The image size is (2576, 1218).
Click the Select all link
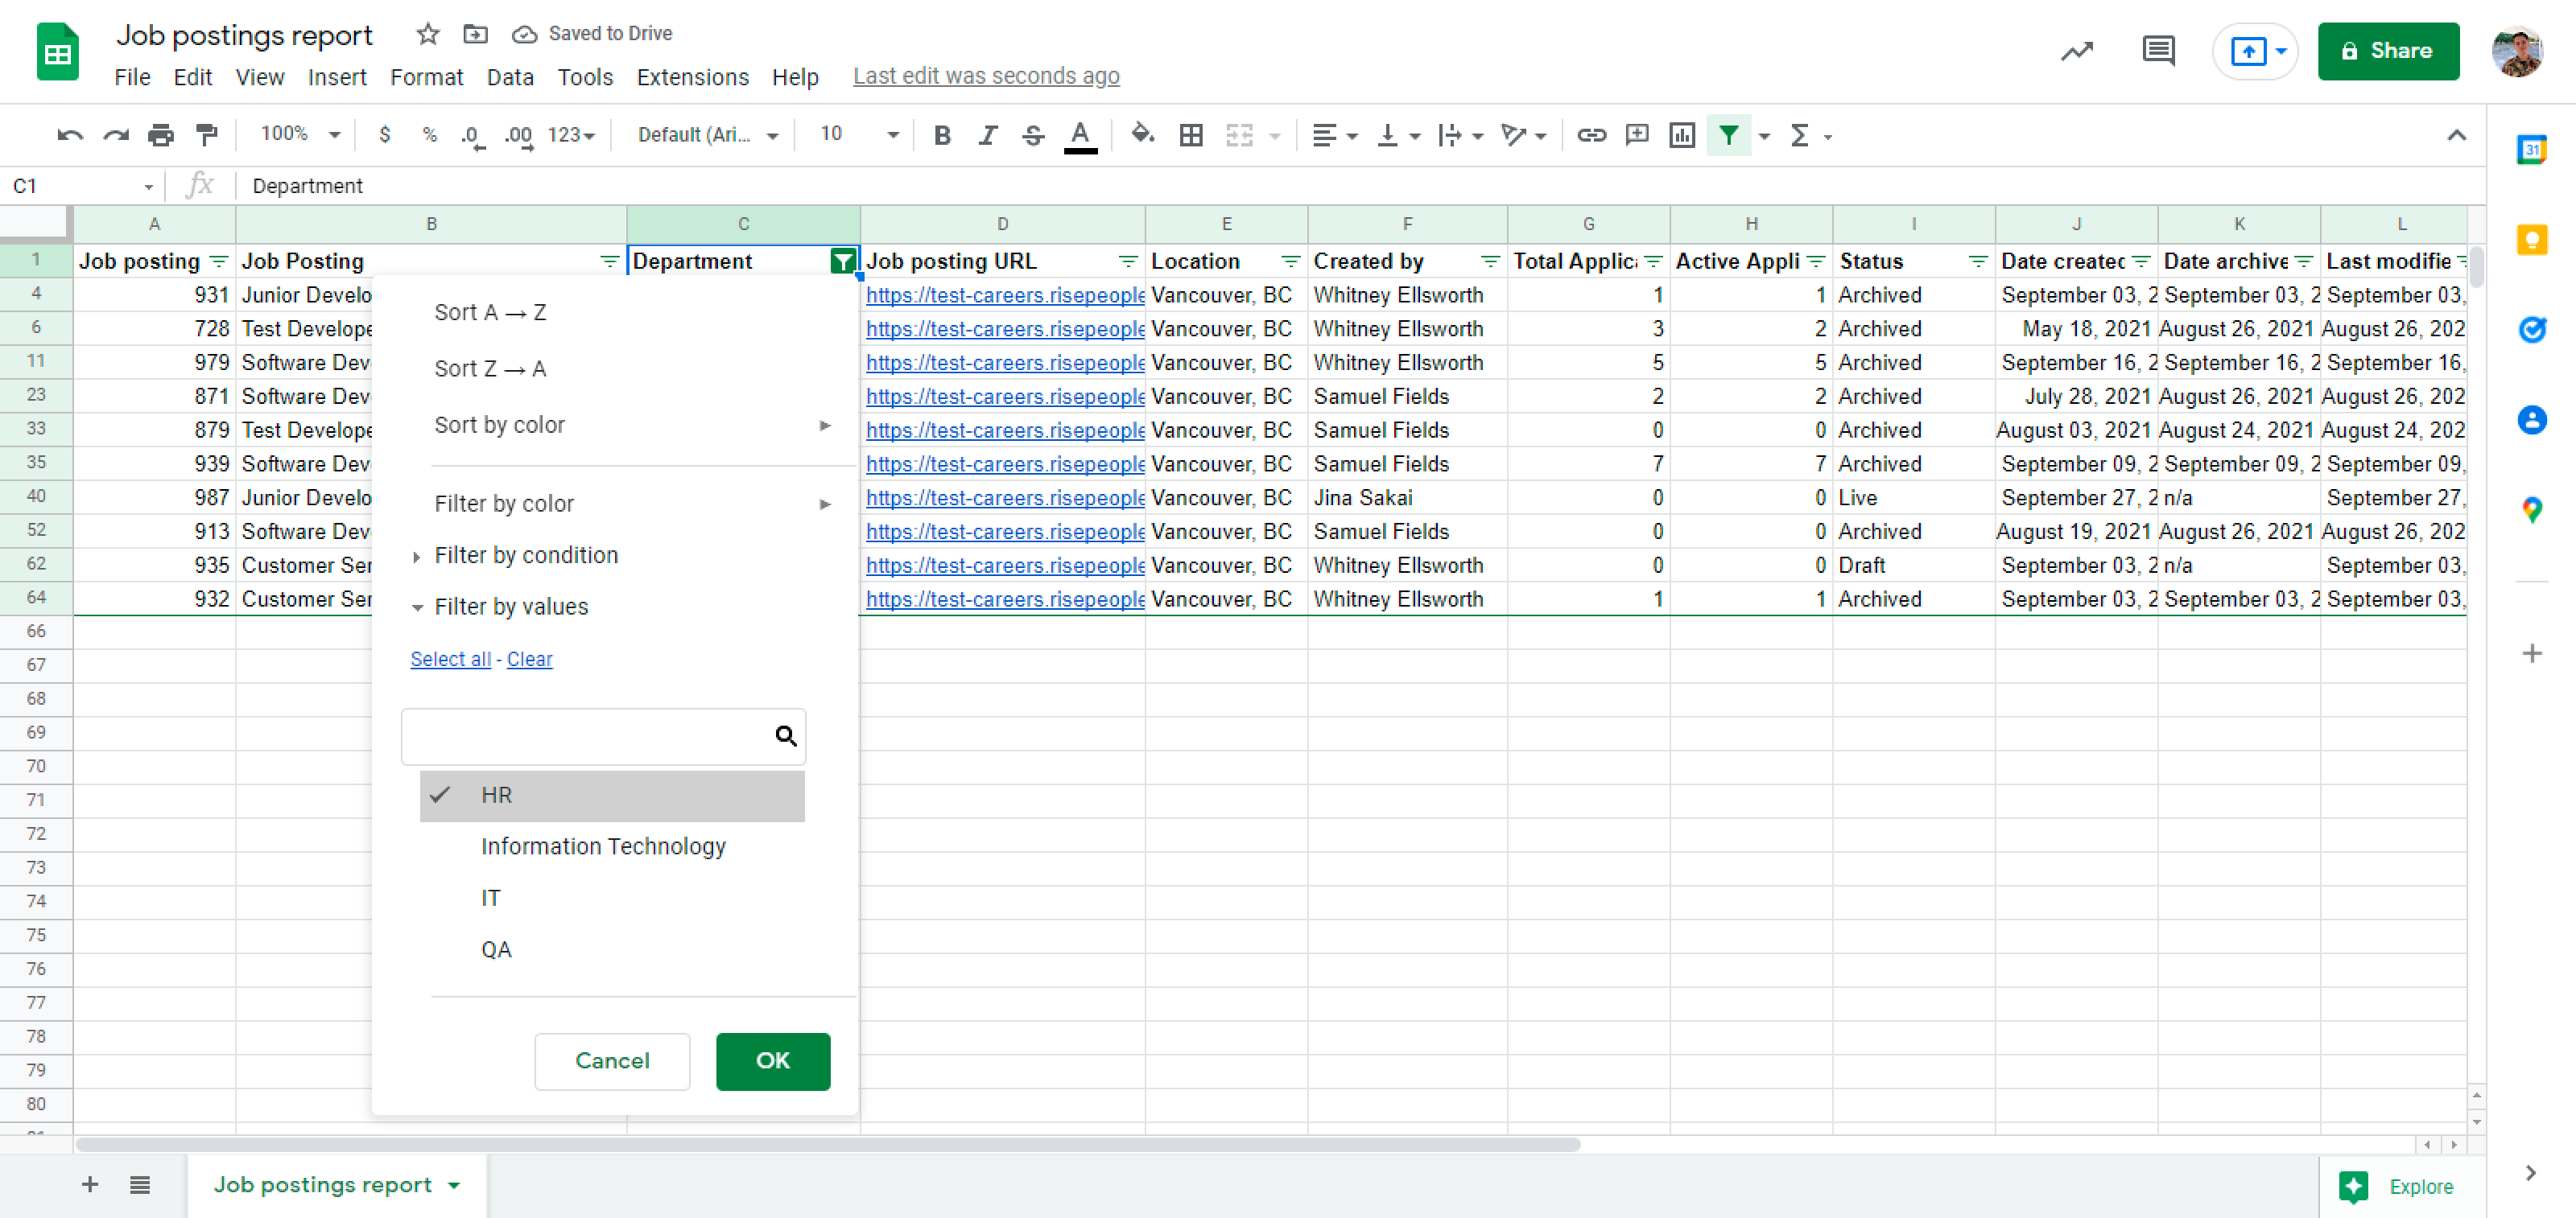(x=450, y=660)
